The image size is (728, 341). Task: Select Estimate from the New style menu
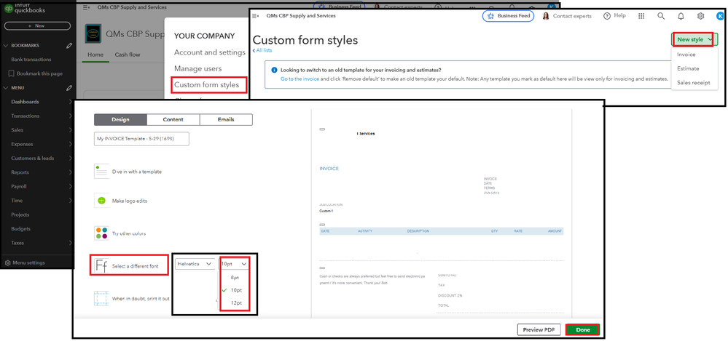tap(688, 68)
